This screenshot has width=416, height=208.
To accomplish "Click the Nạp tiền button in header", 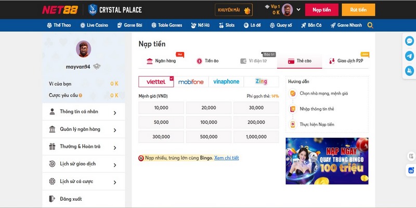I will click(x=321, y=10).
